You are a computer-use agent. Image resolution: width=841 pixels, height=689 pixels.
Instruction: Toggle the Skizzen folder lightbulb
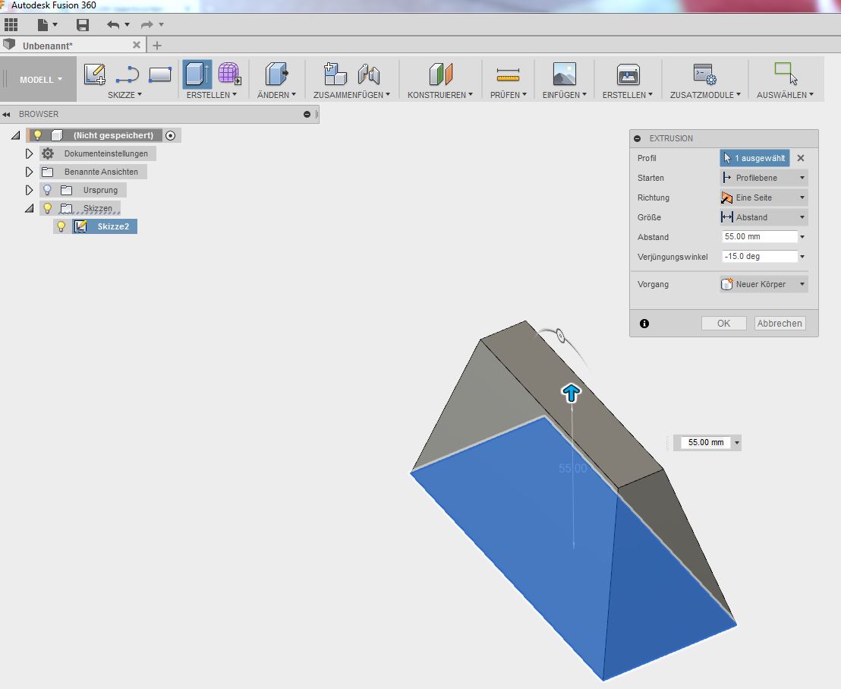point(47,207)
